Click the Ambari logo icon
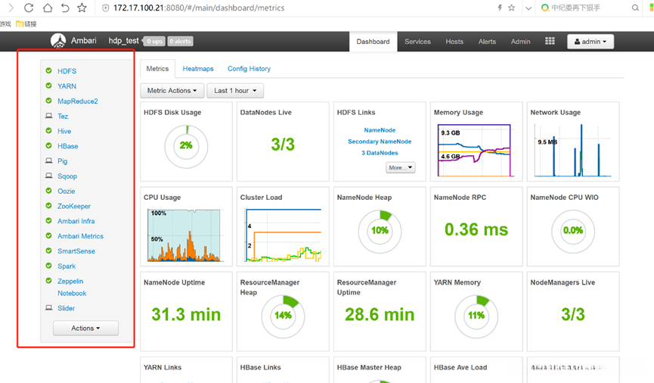 [58, 41]
